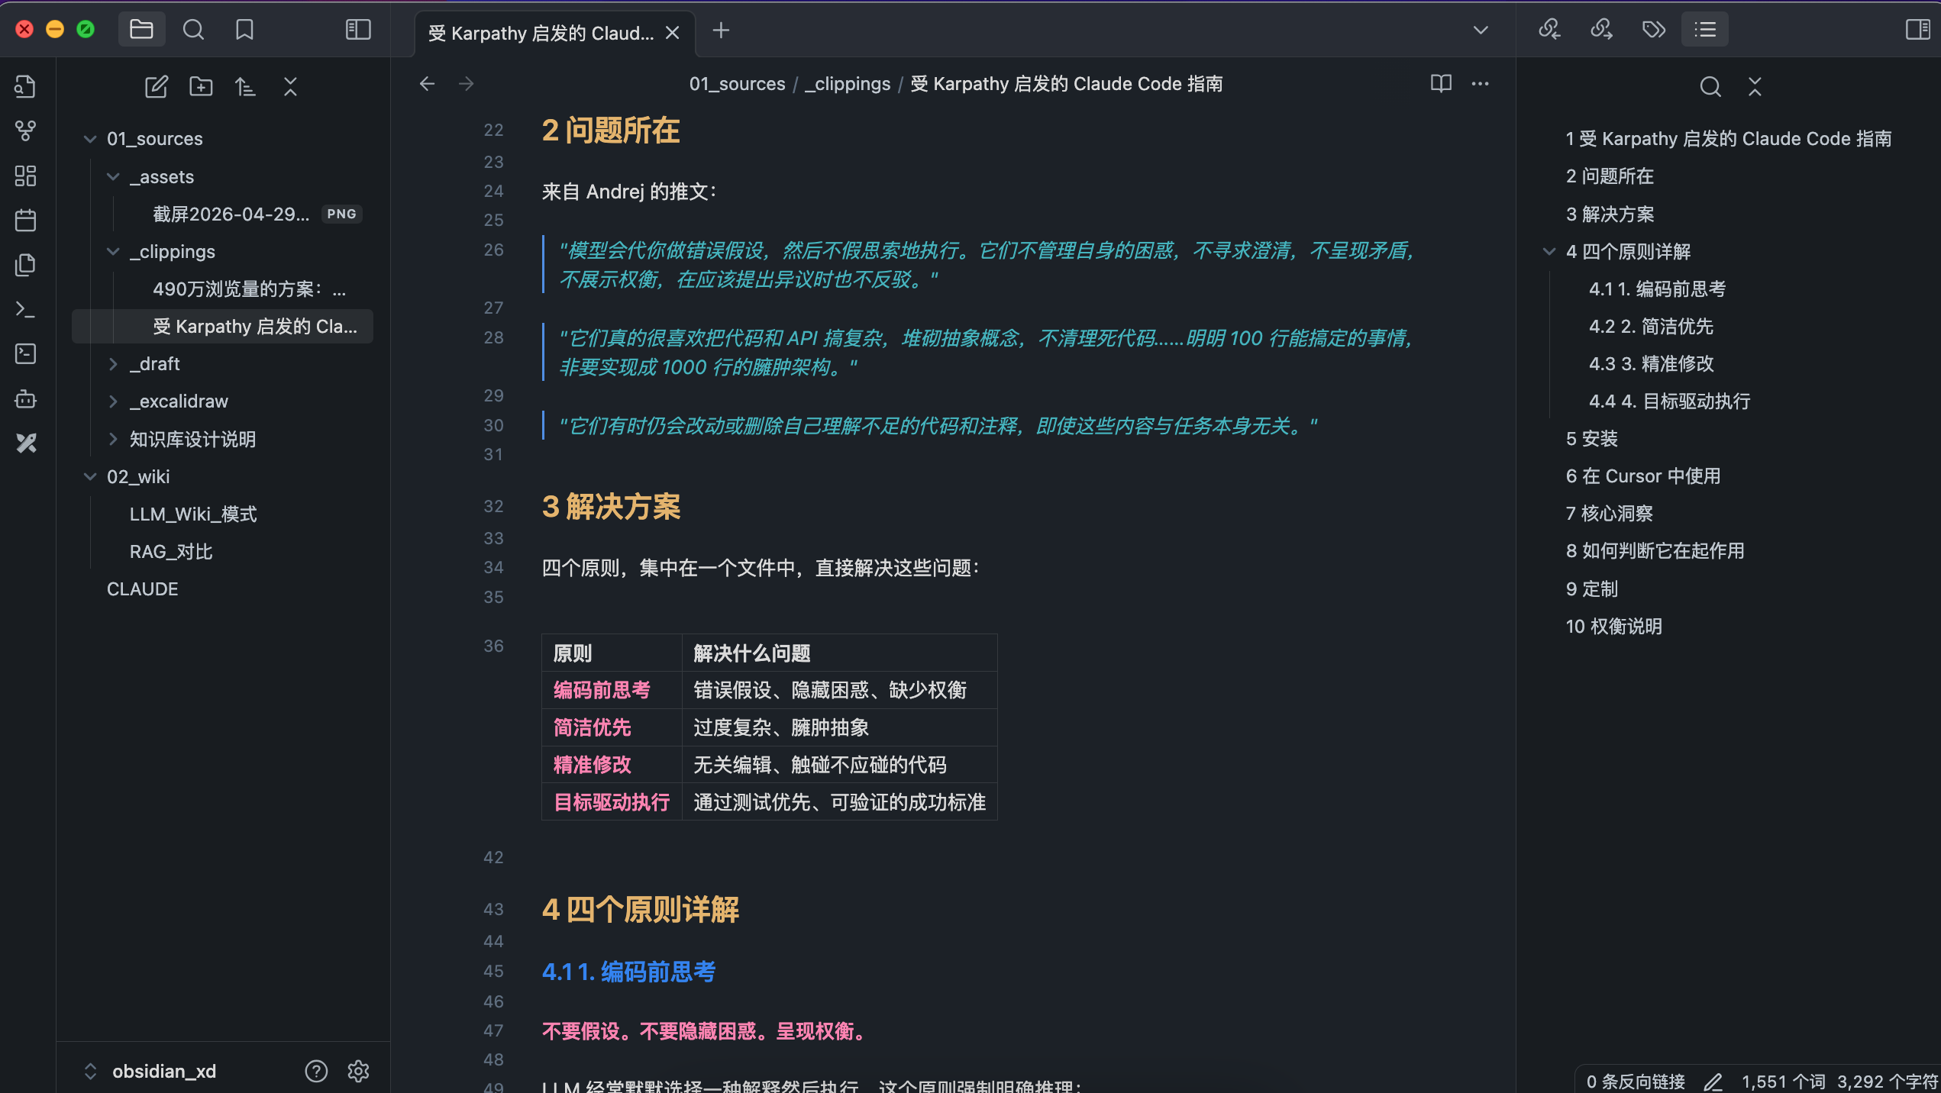The height and width of the screenshot is (1093, 1941).
Task: Switch to the outline tab in the right sidebar
Action: pyautogui.click(x=1704, y=30)
